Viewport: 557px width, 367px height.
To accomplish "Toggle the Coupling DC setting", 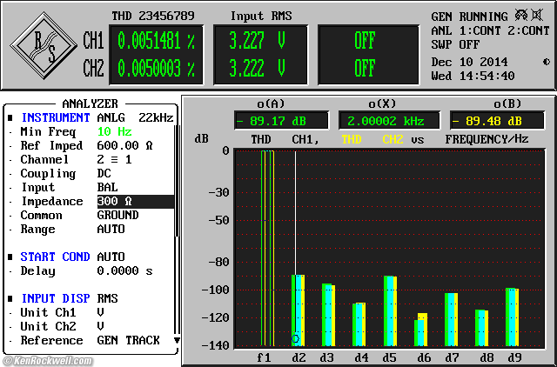I will click(x=104, y=173).
